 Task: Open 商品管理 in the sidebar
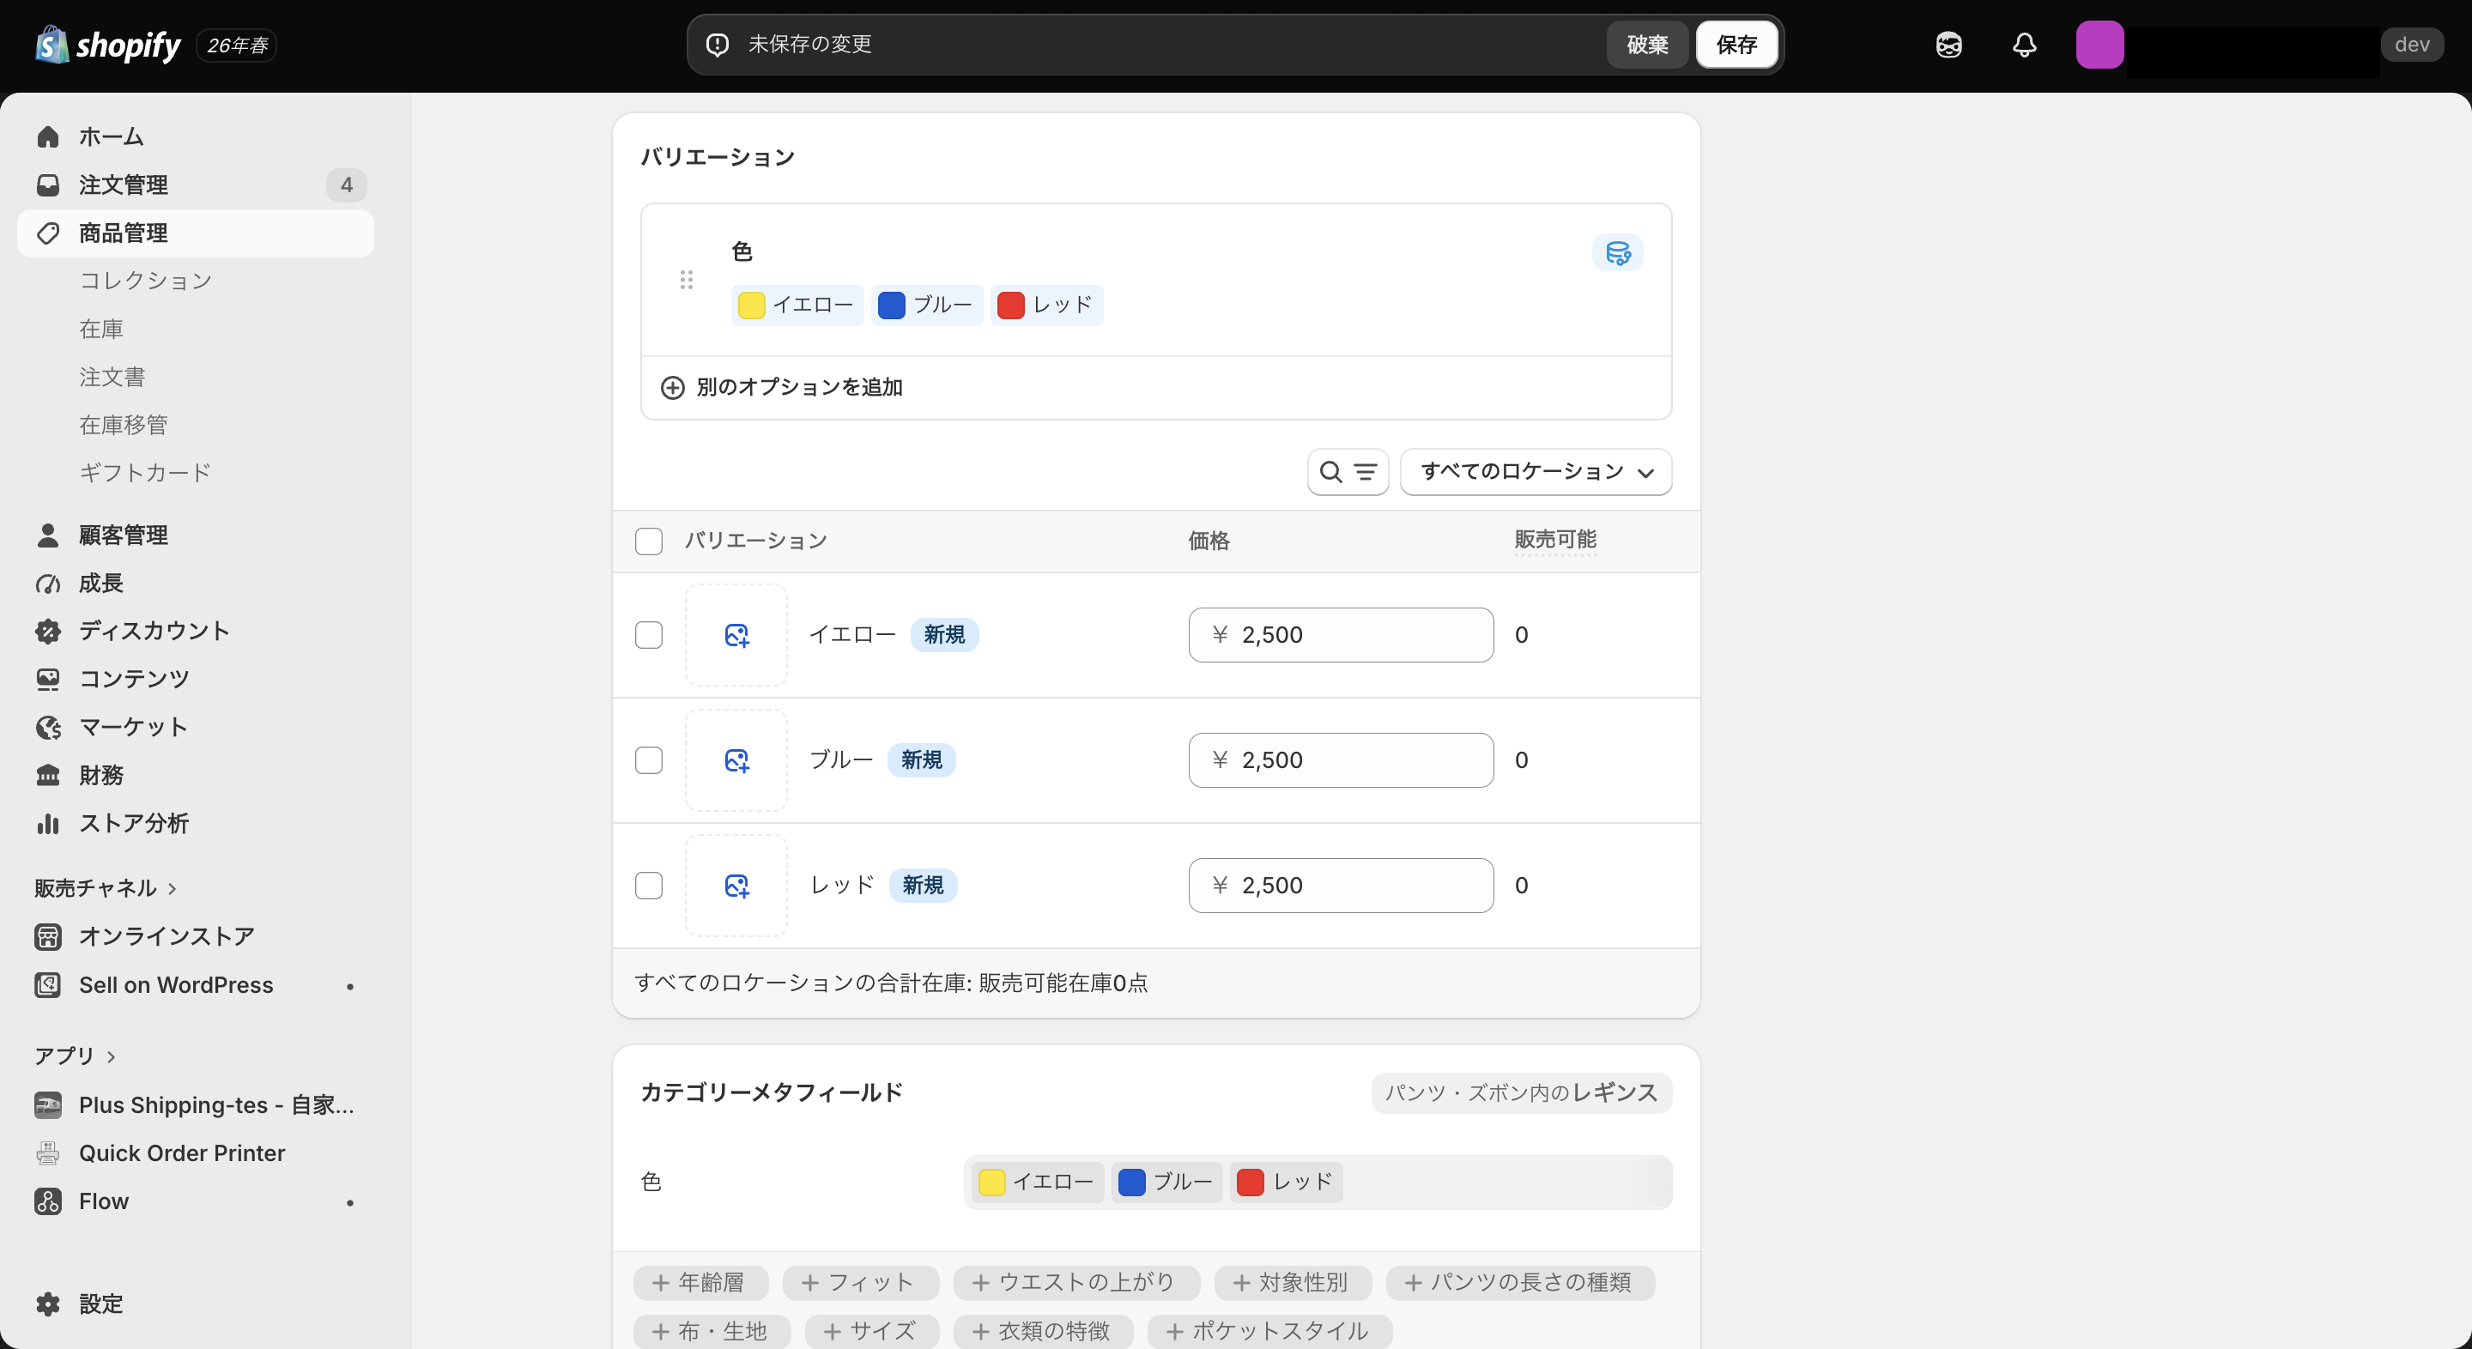click(196, 233)
